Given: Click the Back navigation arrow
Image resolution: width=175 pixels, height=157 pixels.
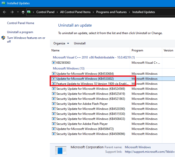Looking at the screenshot, I should (x=5, y=12).
